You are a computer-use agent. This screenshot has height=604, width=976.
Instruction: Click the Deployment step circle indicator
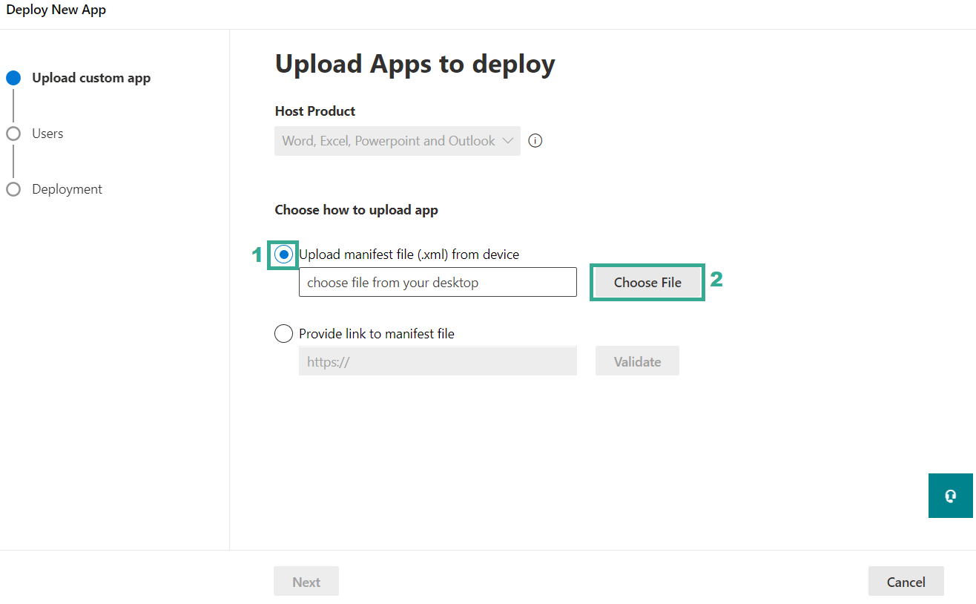(13, 189)
